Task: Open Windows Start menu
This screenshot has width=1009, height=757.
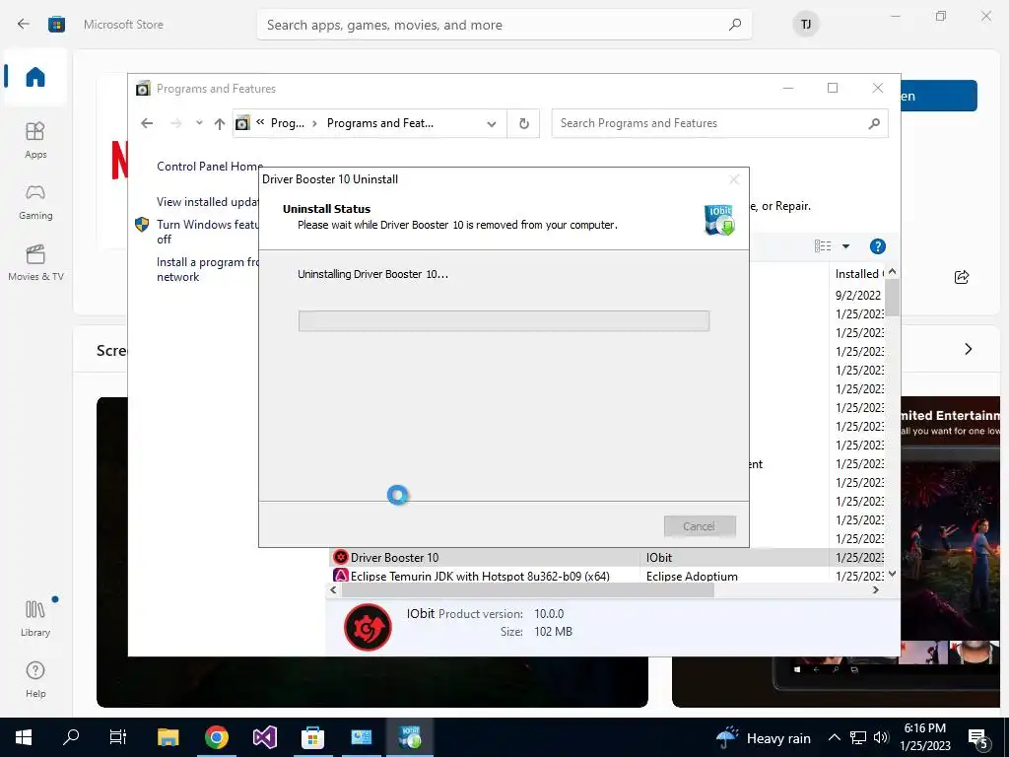Action: pos(24,737)
